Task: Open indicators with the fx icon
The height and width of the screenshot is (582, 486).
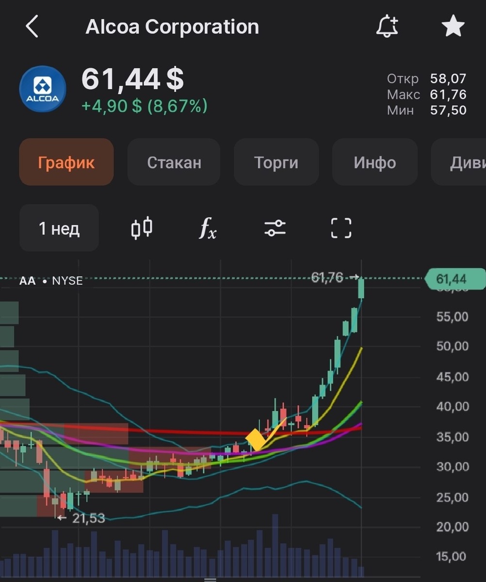Action: tap(208, 228)
